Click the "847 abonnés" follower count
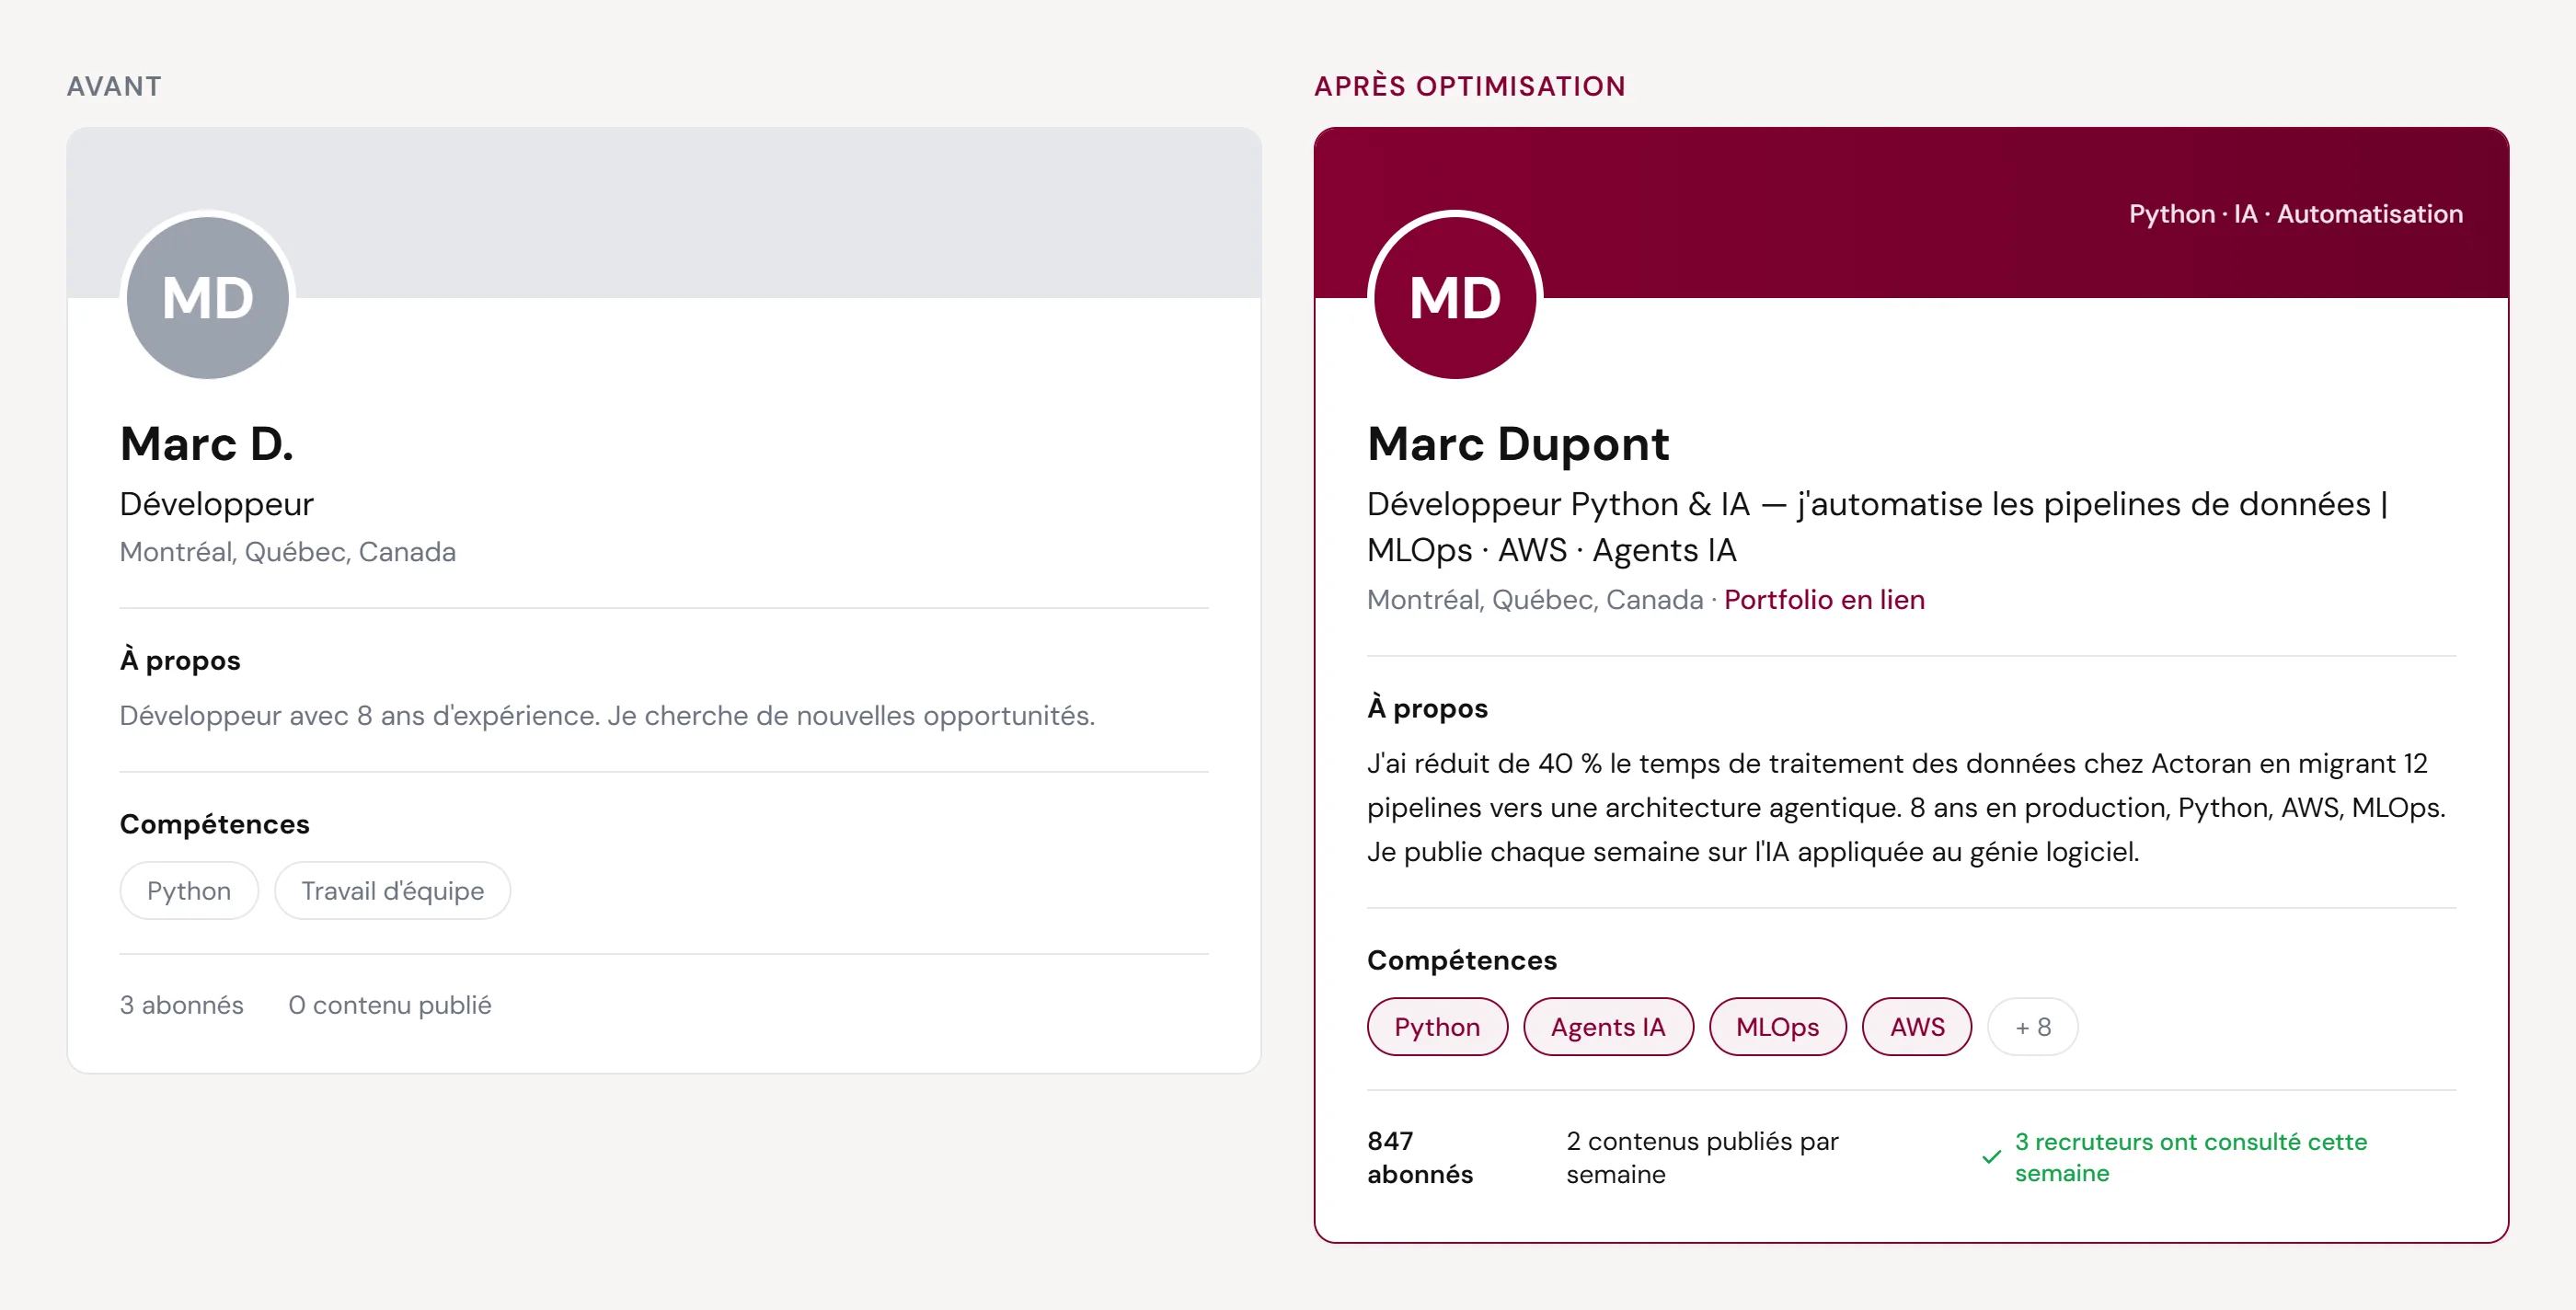Image resolution: width=2576 pixels, height=1310 pixels. (x=1420, y=1157)
